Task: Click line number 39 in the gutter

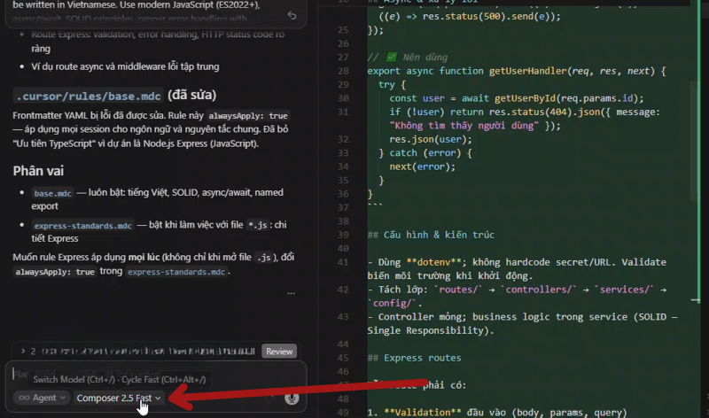Action: [x=343, y=235]
